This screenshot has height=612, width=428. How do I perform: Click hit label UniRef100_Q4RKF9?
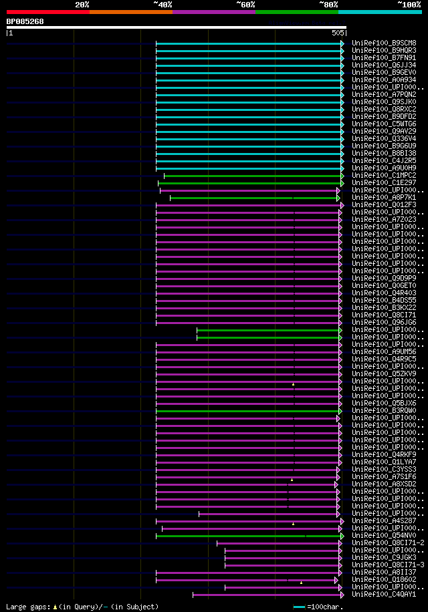tap(384, 454)
